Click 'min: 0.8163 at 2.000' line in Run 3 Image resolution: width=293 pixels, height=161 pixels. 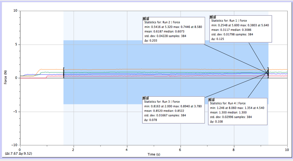[x=173, y=106]
